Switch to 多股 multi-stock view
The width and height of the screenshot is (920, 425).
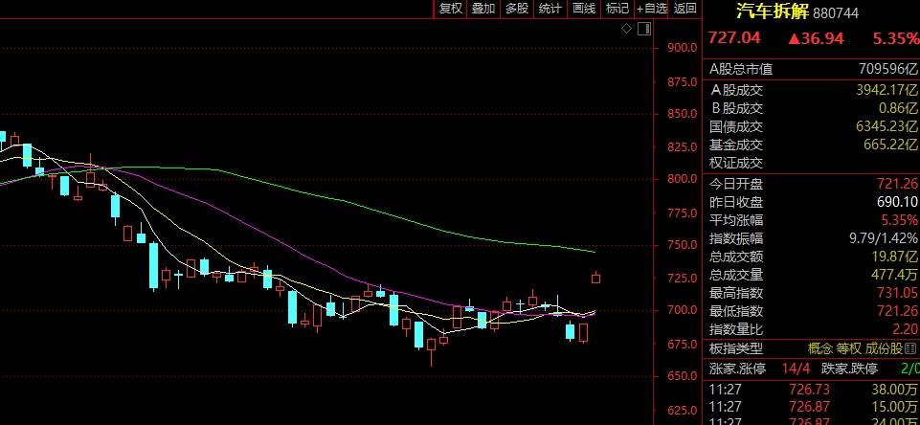click(x=517, y=9)
